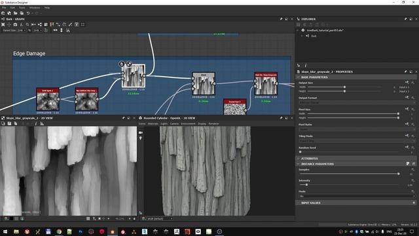Pin the Properties panel

click(405, 71)
